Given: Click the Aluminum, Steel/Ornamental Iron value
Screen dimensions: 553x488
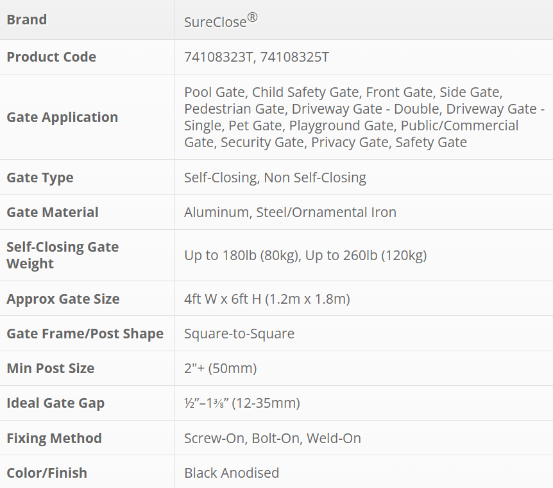Looking at the screenshot, I should pyautogui.click(x=290, y=213).
